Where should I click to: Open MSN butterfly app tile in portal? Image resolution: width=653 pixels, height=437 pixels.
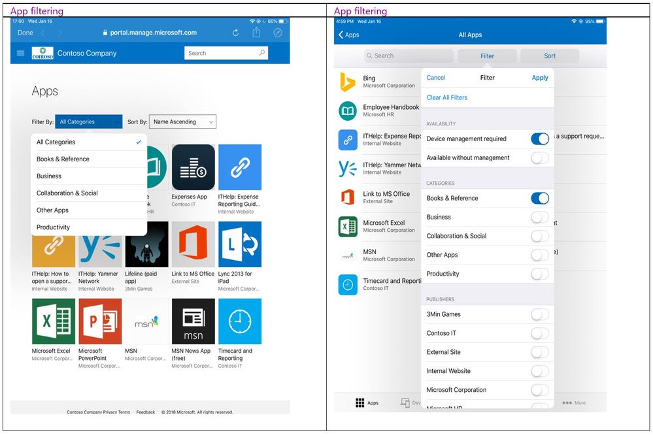[146, 321]
